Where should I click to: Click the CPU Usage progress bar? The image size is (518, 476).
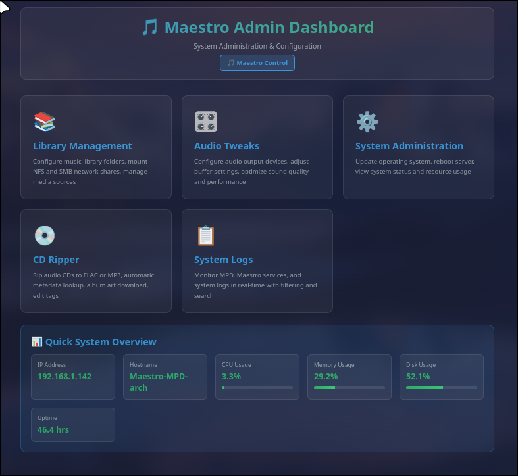pos(257,388)
